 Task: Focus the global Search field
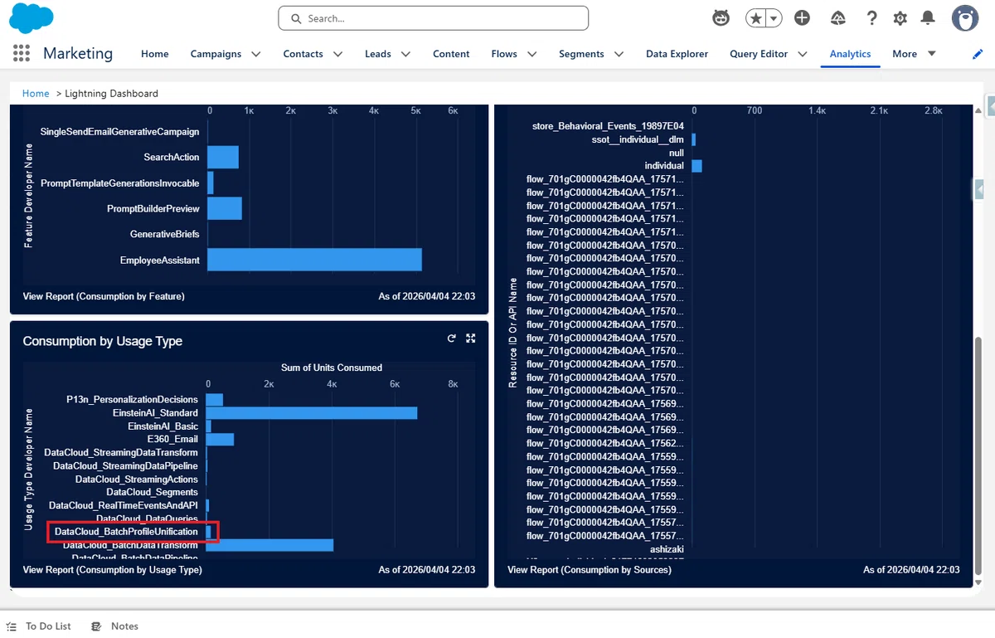(434, 18)
